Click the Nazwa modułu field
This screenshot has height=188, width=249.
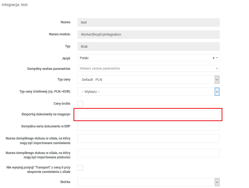[148, 35]
